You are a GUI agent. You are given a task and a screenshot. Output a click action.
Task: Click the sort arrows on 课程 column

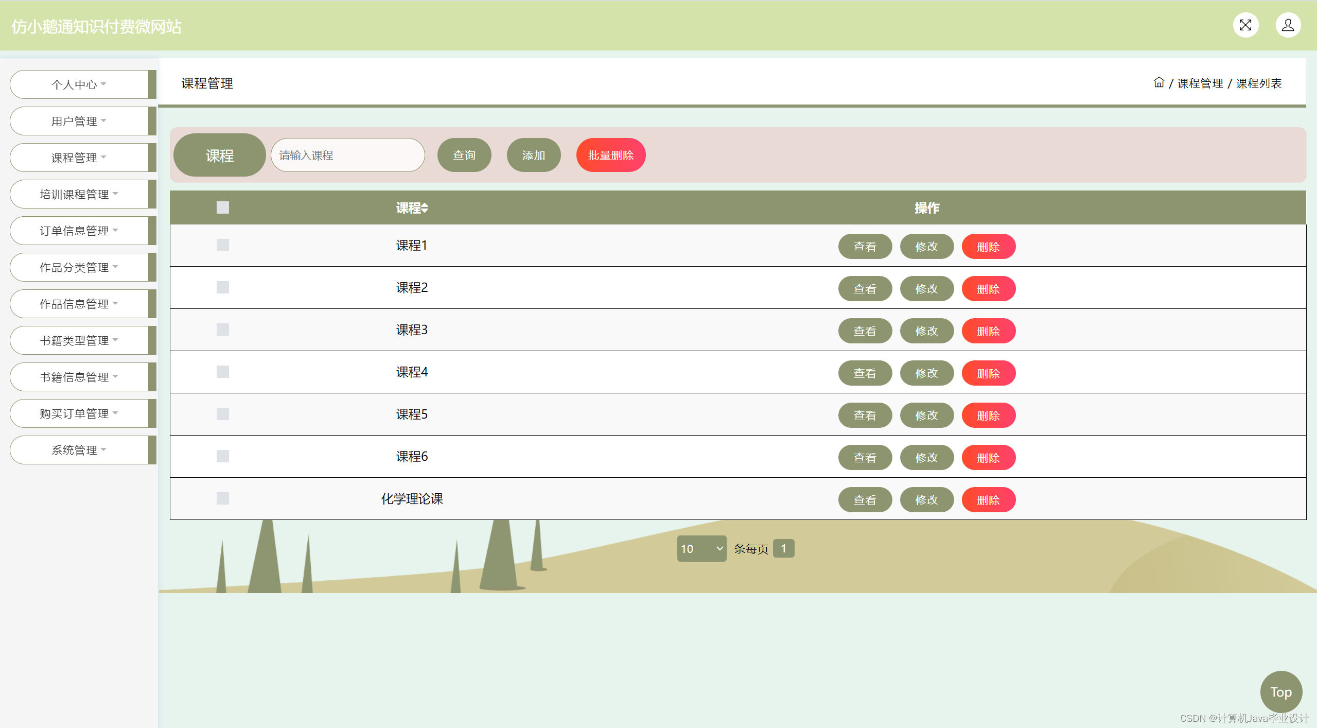(x=425, y=208)
